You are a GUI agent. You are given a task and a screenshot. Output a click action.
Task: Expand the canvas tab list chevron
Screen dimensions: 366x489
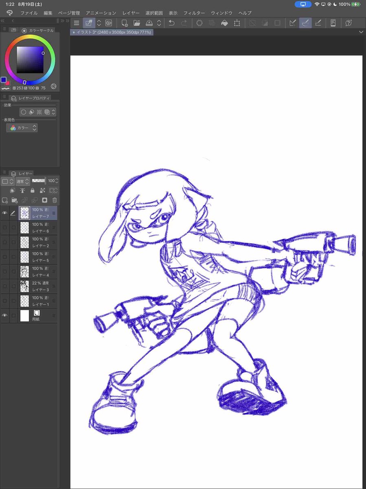[x=361, y=32]
